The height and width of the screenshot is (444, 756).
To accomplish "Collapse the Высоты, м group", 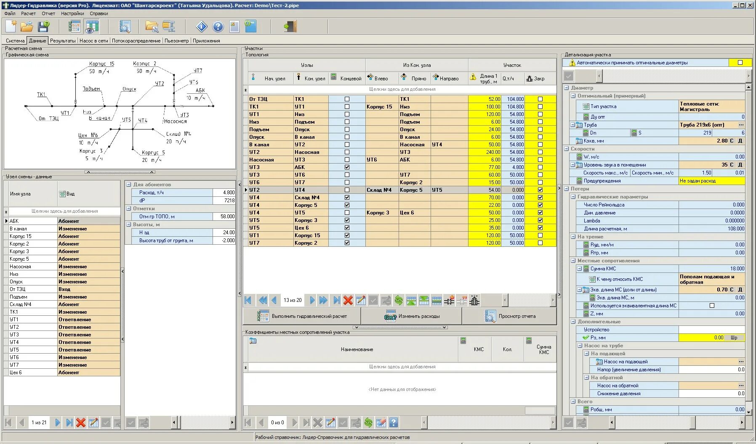I will tap(128, 225).
